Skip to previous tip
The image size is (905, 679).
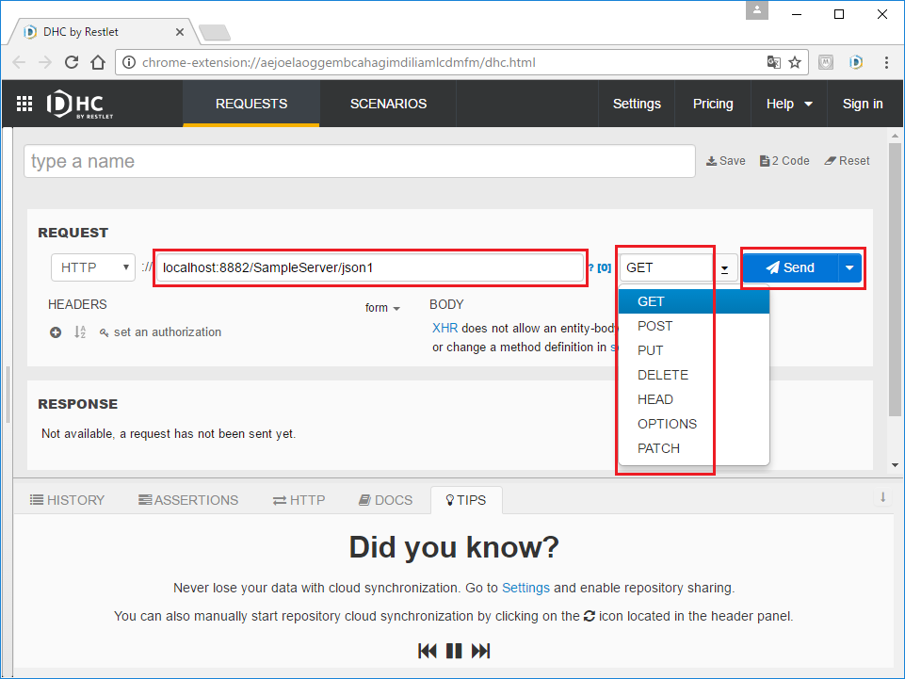[x=428, y=651]
